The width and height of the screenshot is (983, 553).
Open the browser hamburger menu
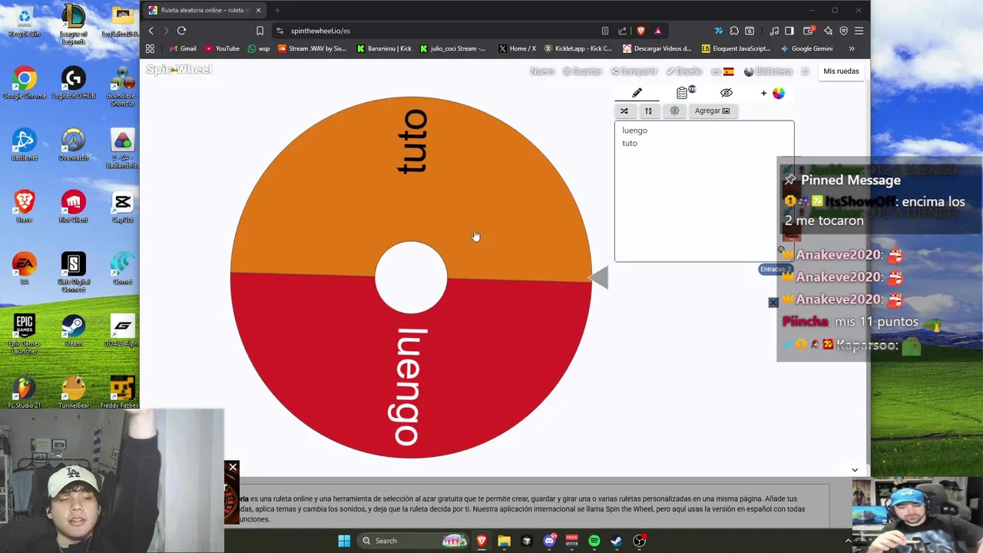click(859, 31)
